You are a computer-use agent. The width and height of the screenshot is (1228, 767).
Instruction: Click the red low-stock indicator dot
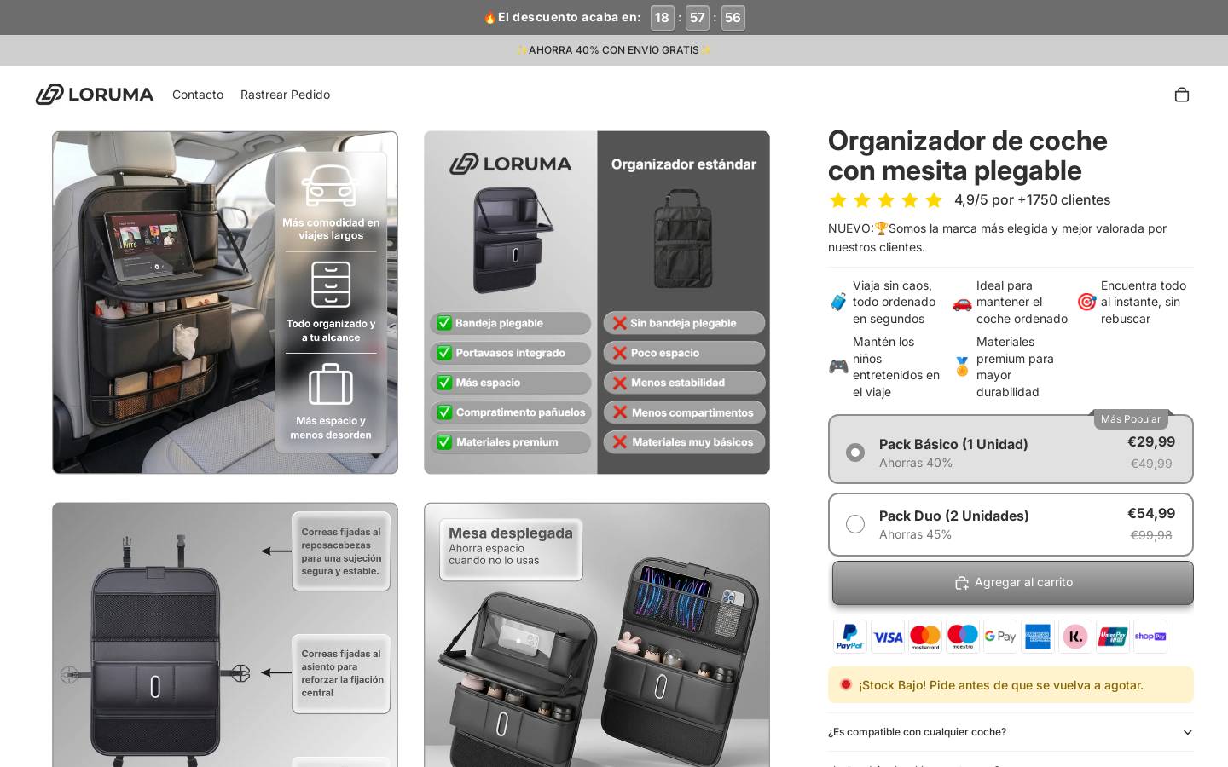(x=846, y=684)
